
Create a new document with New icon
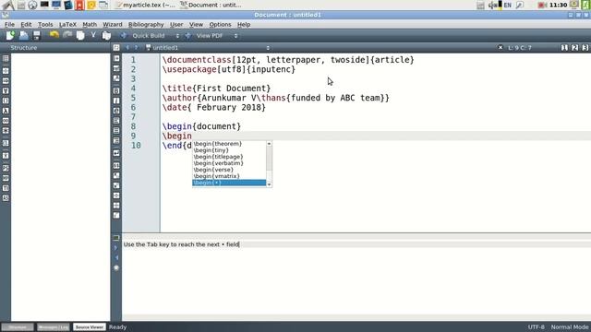click(10, 35)
